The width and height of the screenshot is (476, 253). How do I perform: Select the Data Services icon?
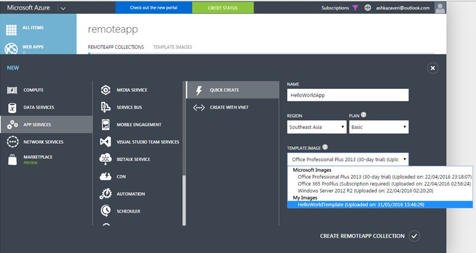pos(12,107)
